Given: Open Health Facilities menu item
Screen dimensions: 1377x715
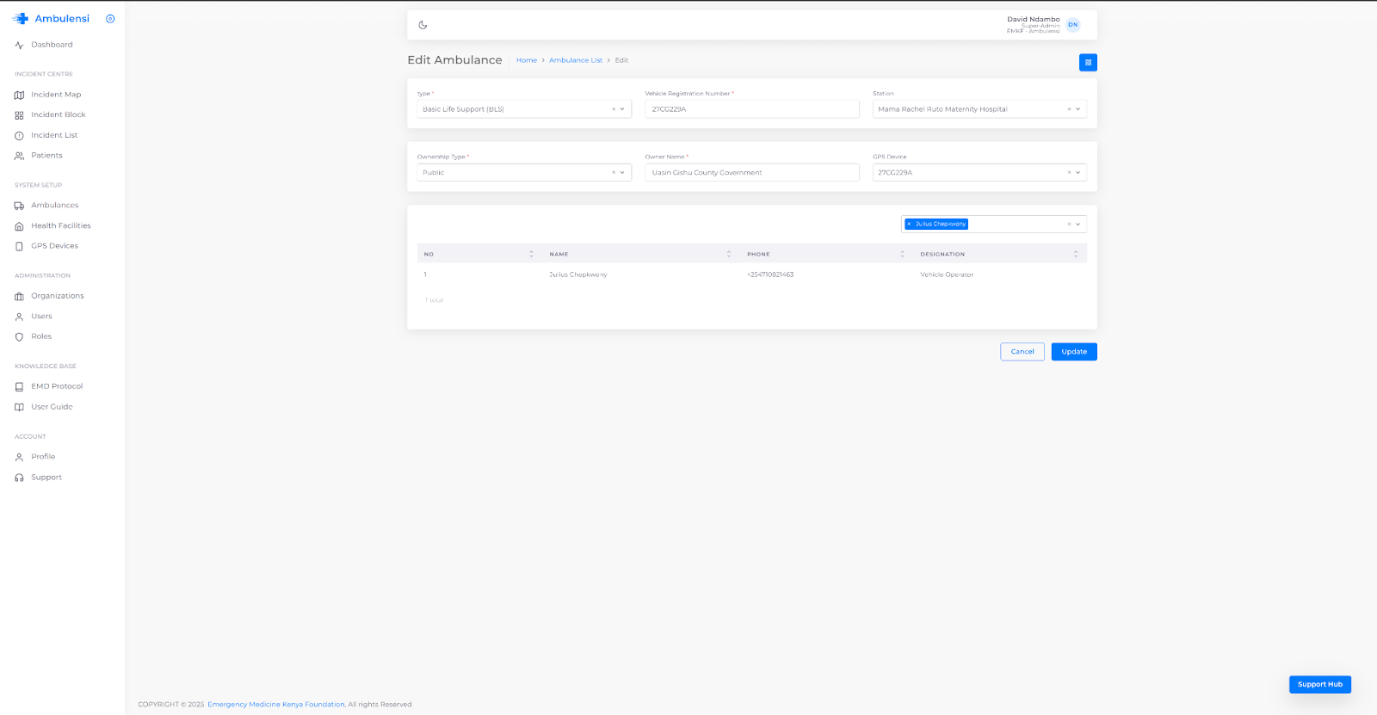Looking at the screenshot, I should pos(60,226).
